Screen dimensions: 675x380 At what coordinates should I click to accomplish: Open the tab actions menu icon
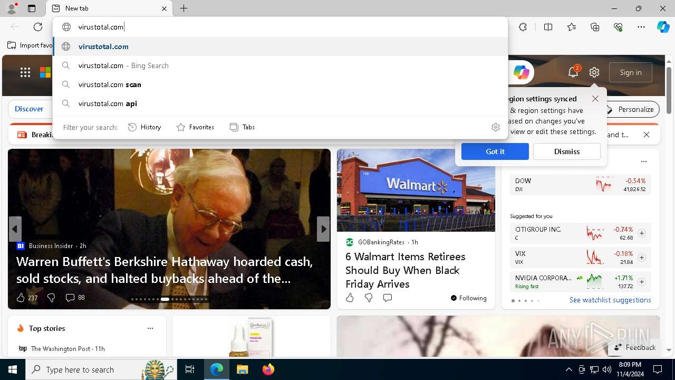coord(32,8)
